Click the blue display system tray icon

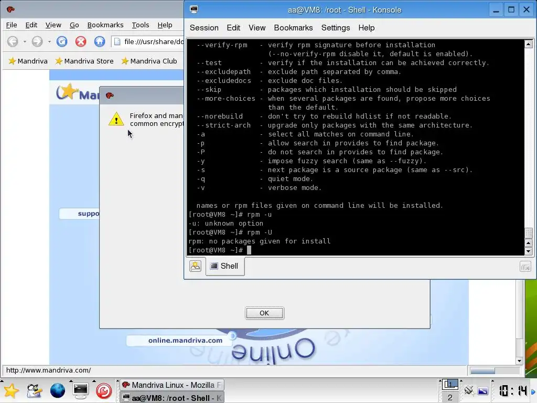pyautogui.click(x=483, y=390)
